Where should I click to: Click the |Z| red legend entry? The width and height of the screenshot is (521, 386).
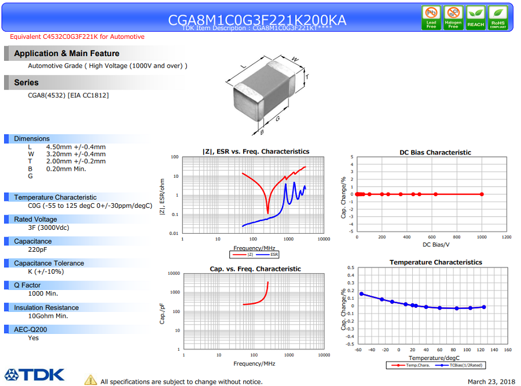click(243, 255)
